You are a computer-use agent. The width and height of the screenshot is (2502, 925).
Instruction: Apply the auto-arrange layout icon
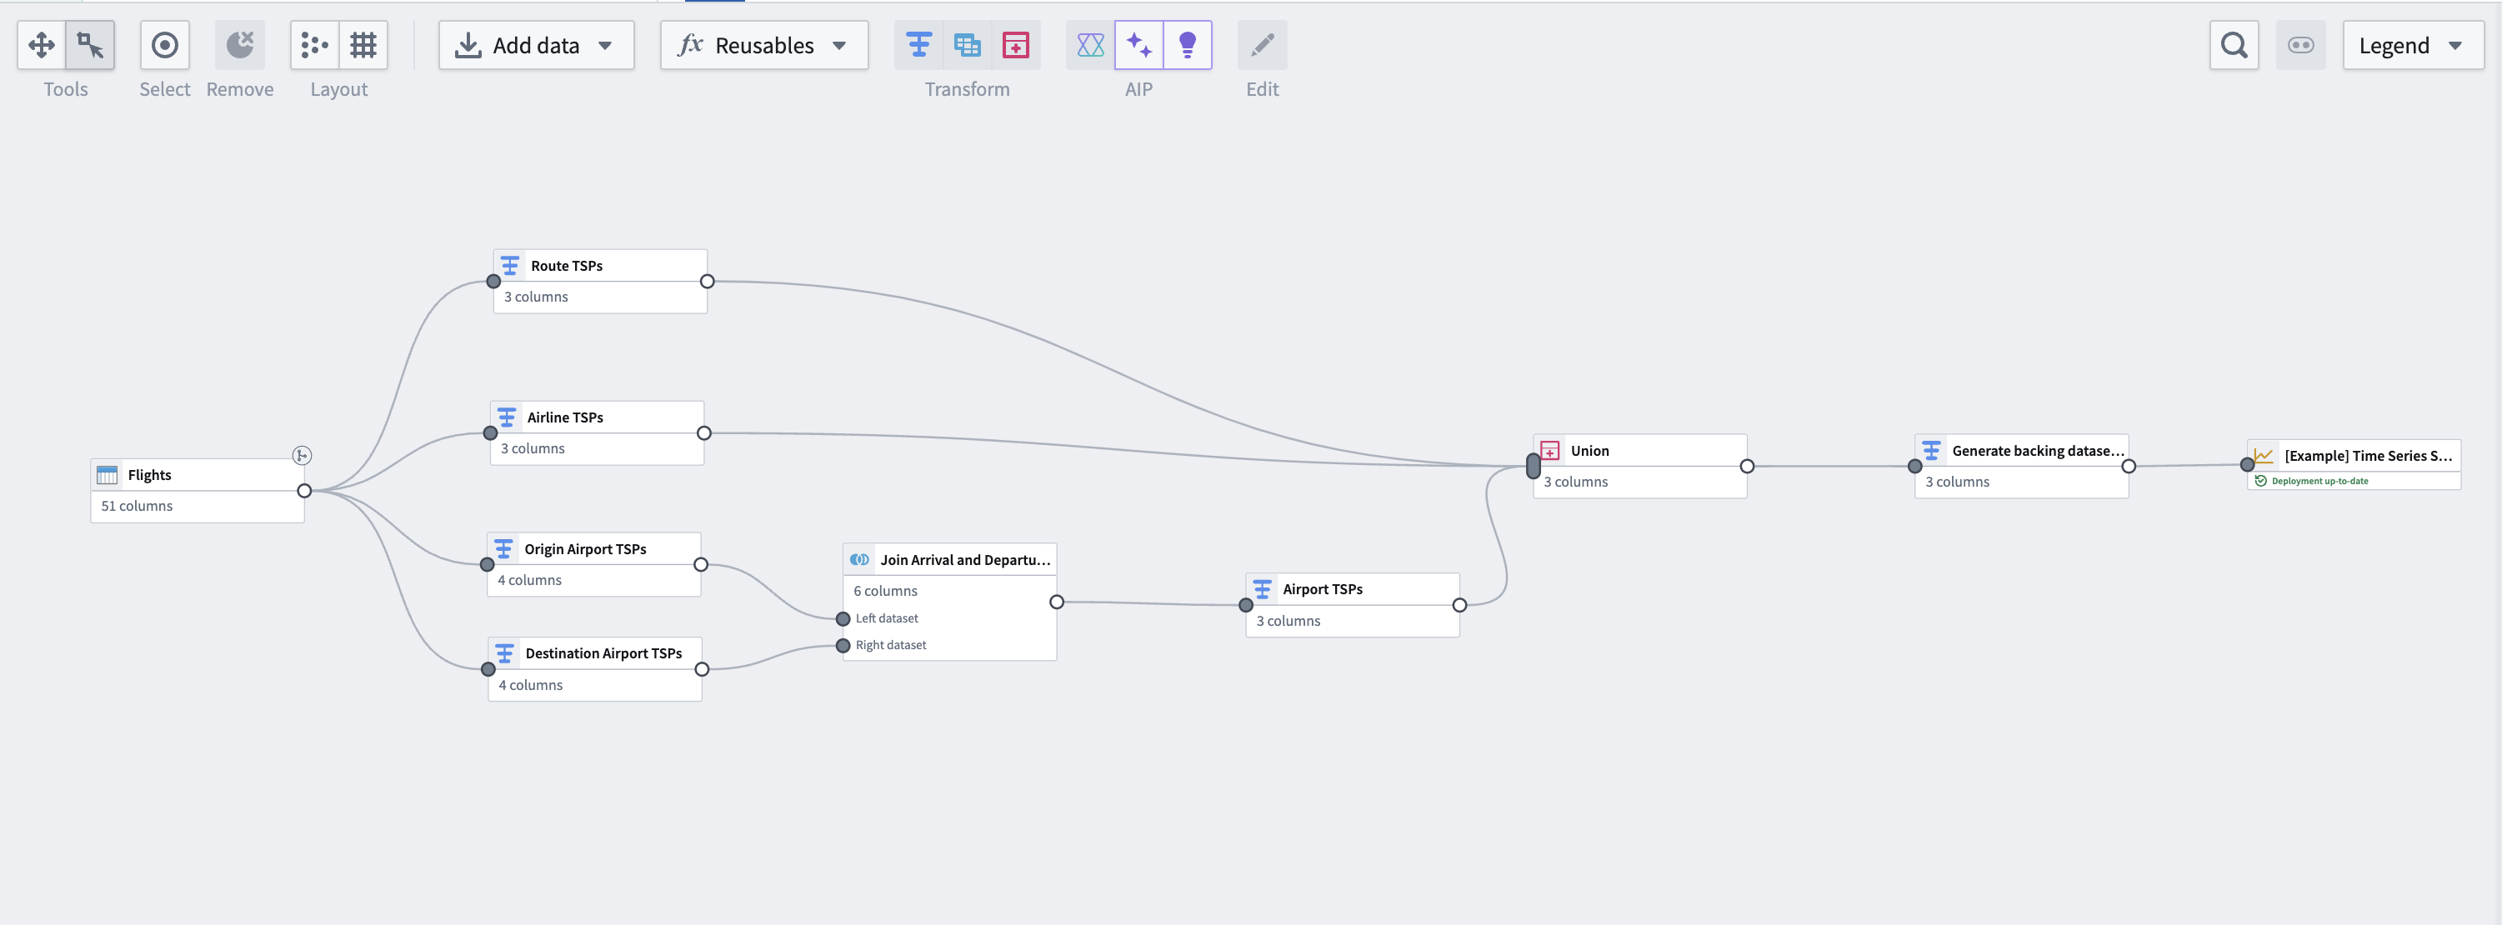(x=315, y=45)
